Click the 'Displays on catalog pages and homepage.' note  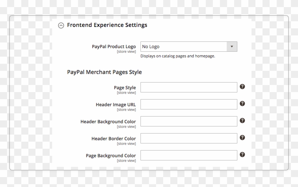point(178,56)
